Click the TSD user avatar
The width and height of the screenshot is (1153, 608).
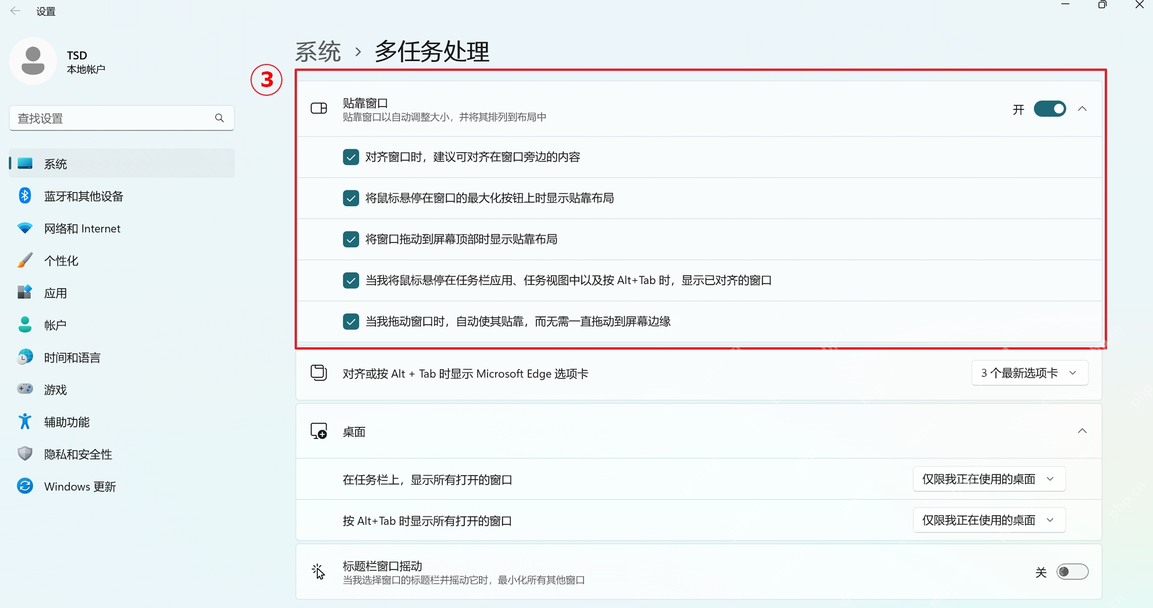33,61
